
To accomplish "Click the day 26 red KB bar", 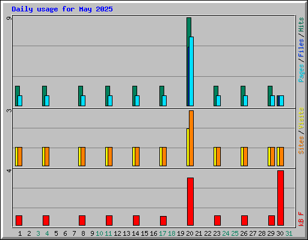I will (244, 220).
